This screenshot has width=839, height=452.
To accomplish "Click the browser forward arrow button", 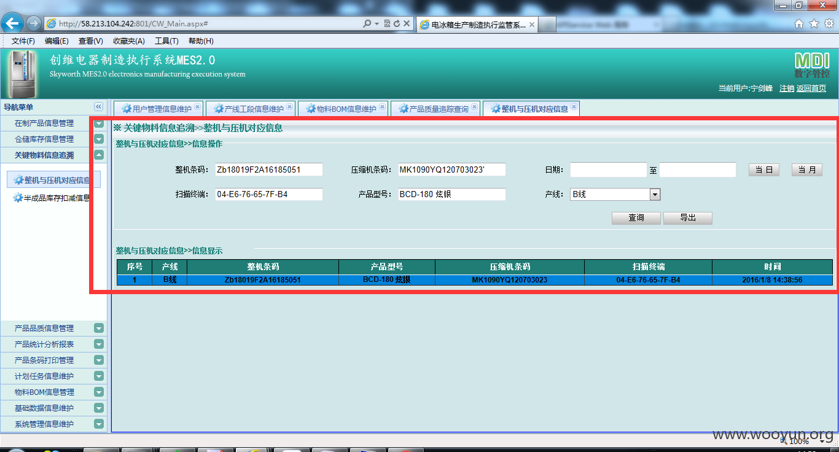I will [34, 23].
